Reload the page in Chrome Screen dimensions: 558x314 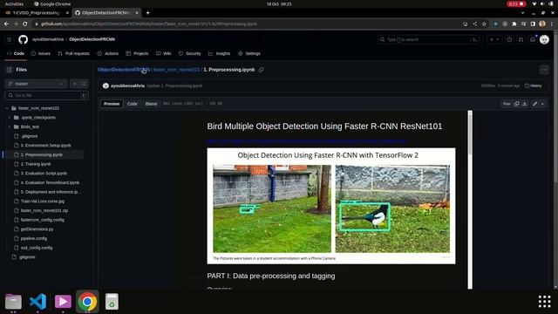[25, 24]
